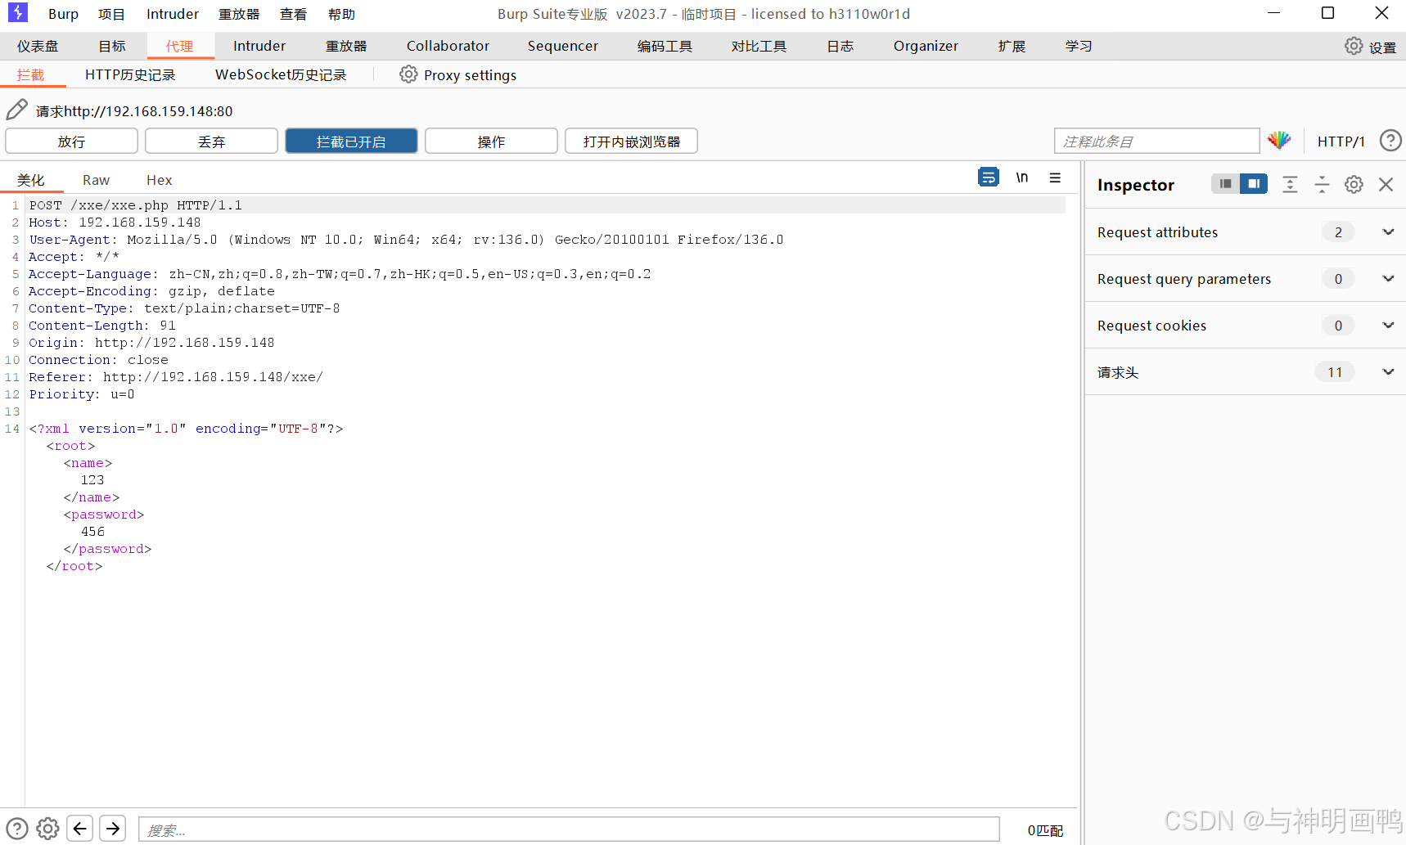The height and width of the screenshot is (845, 1406).
Task: Click the help question mark near HTTP/1
Action: coord(1390,141)
